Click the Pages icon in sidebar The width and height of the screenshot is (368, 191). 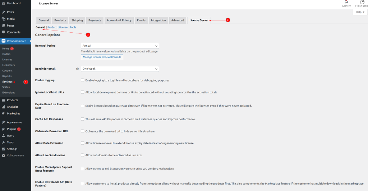(3, 25)
